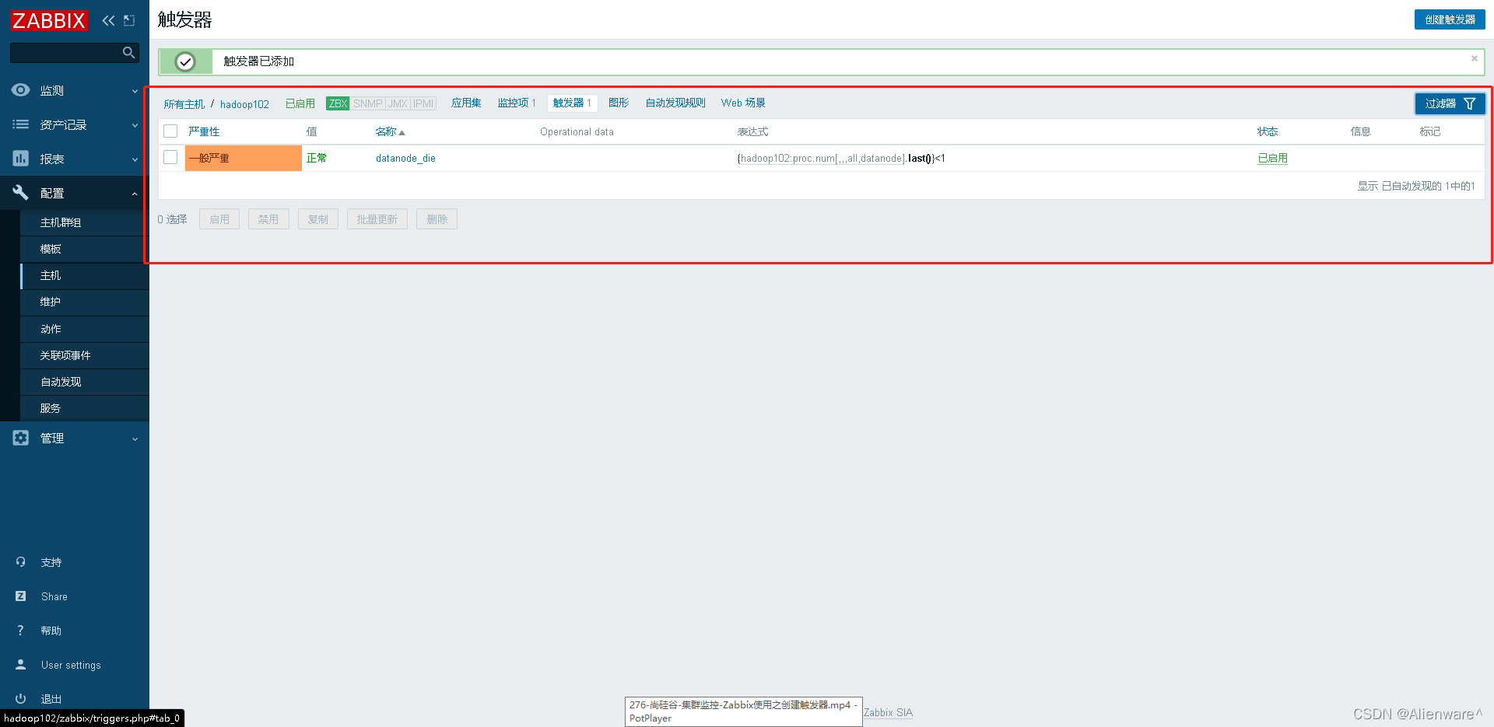Collapse the Configuration (配置) menu chevron
The height and width of the screenshot is (727, 1494).
click(x=135, y=194)
